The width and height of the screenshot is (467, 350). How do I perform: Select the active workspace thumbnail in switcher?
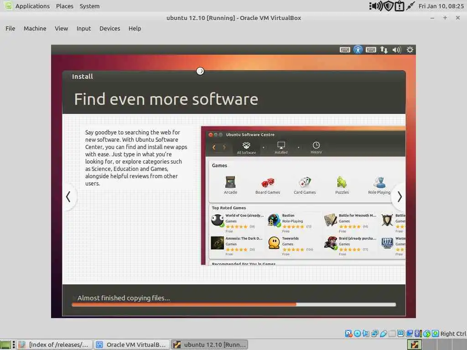click(x=414, y=345)
